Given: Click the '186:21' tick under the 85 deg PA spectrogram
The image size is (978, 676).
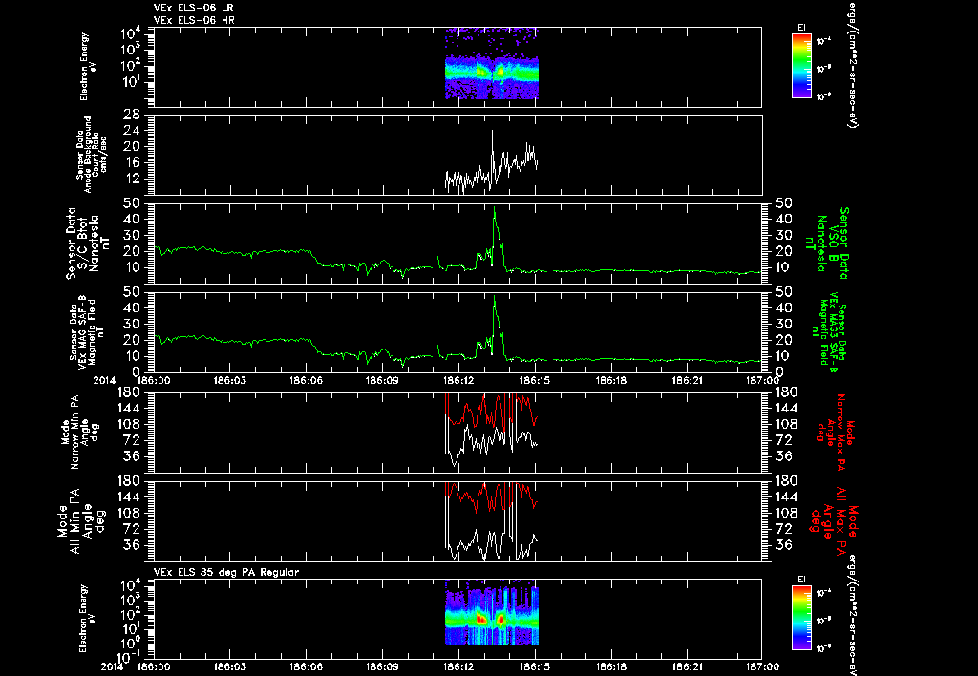Looking at the screenshot, I should (x=687, y=666).
